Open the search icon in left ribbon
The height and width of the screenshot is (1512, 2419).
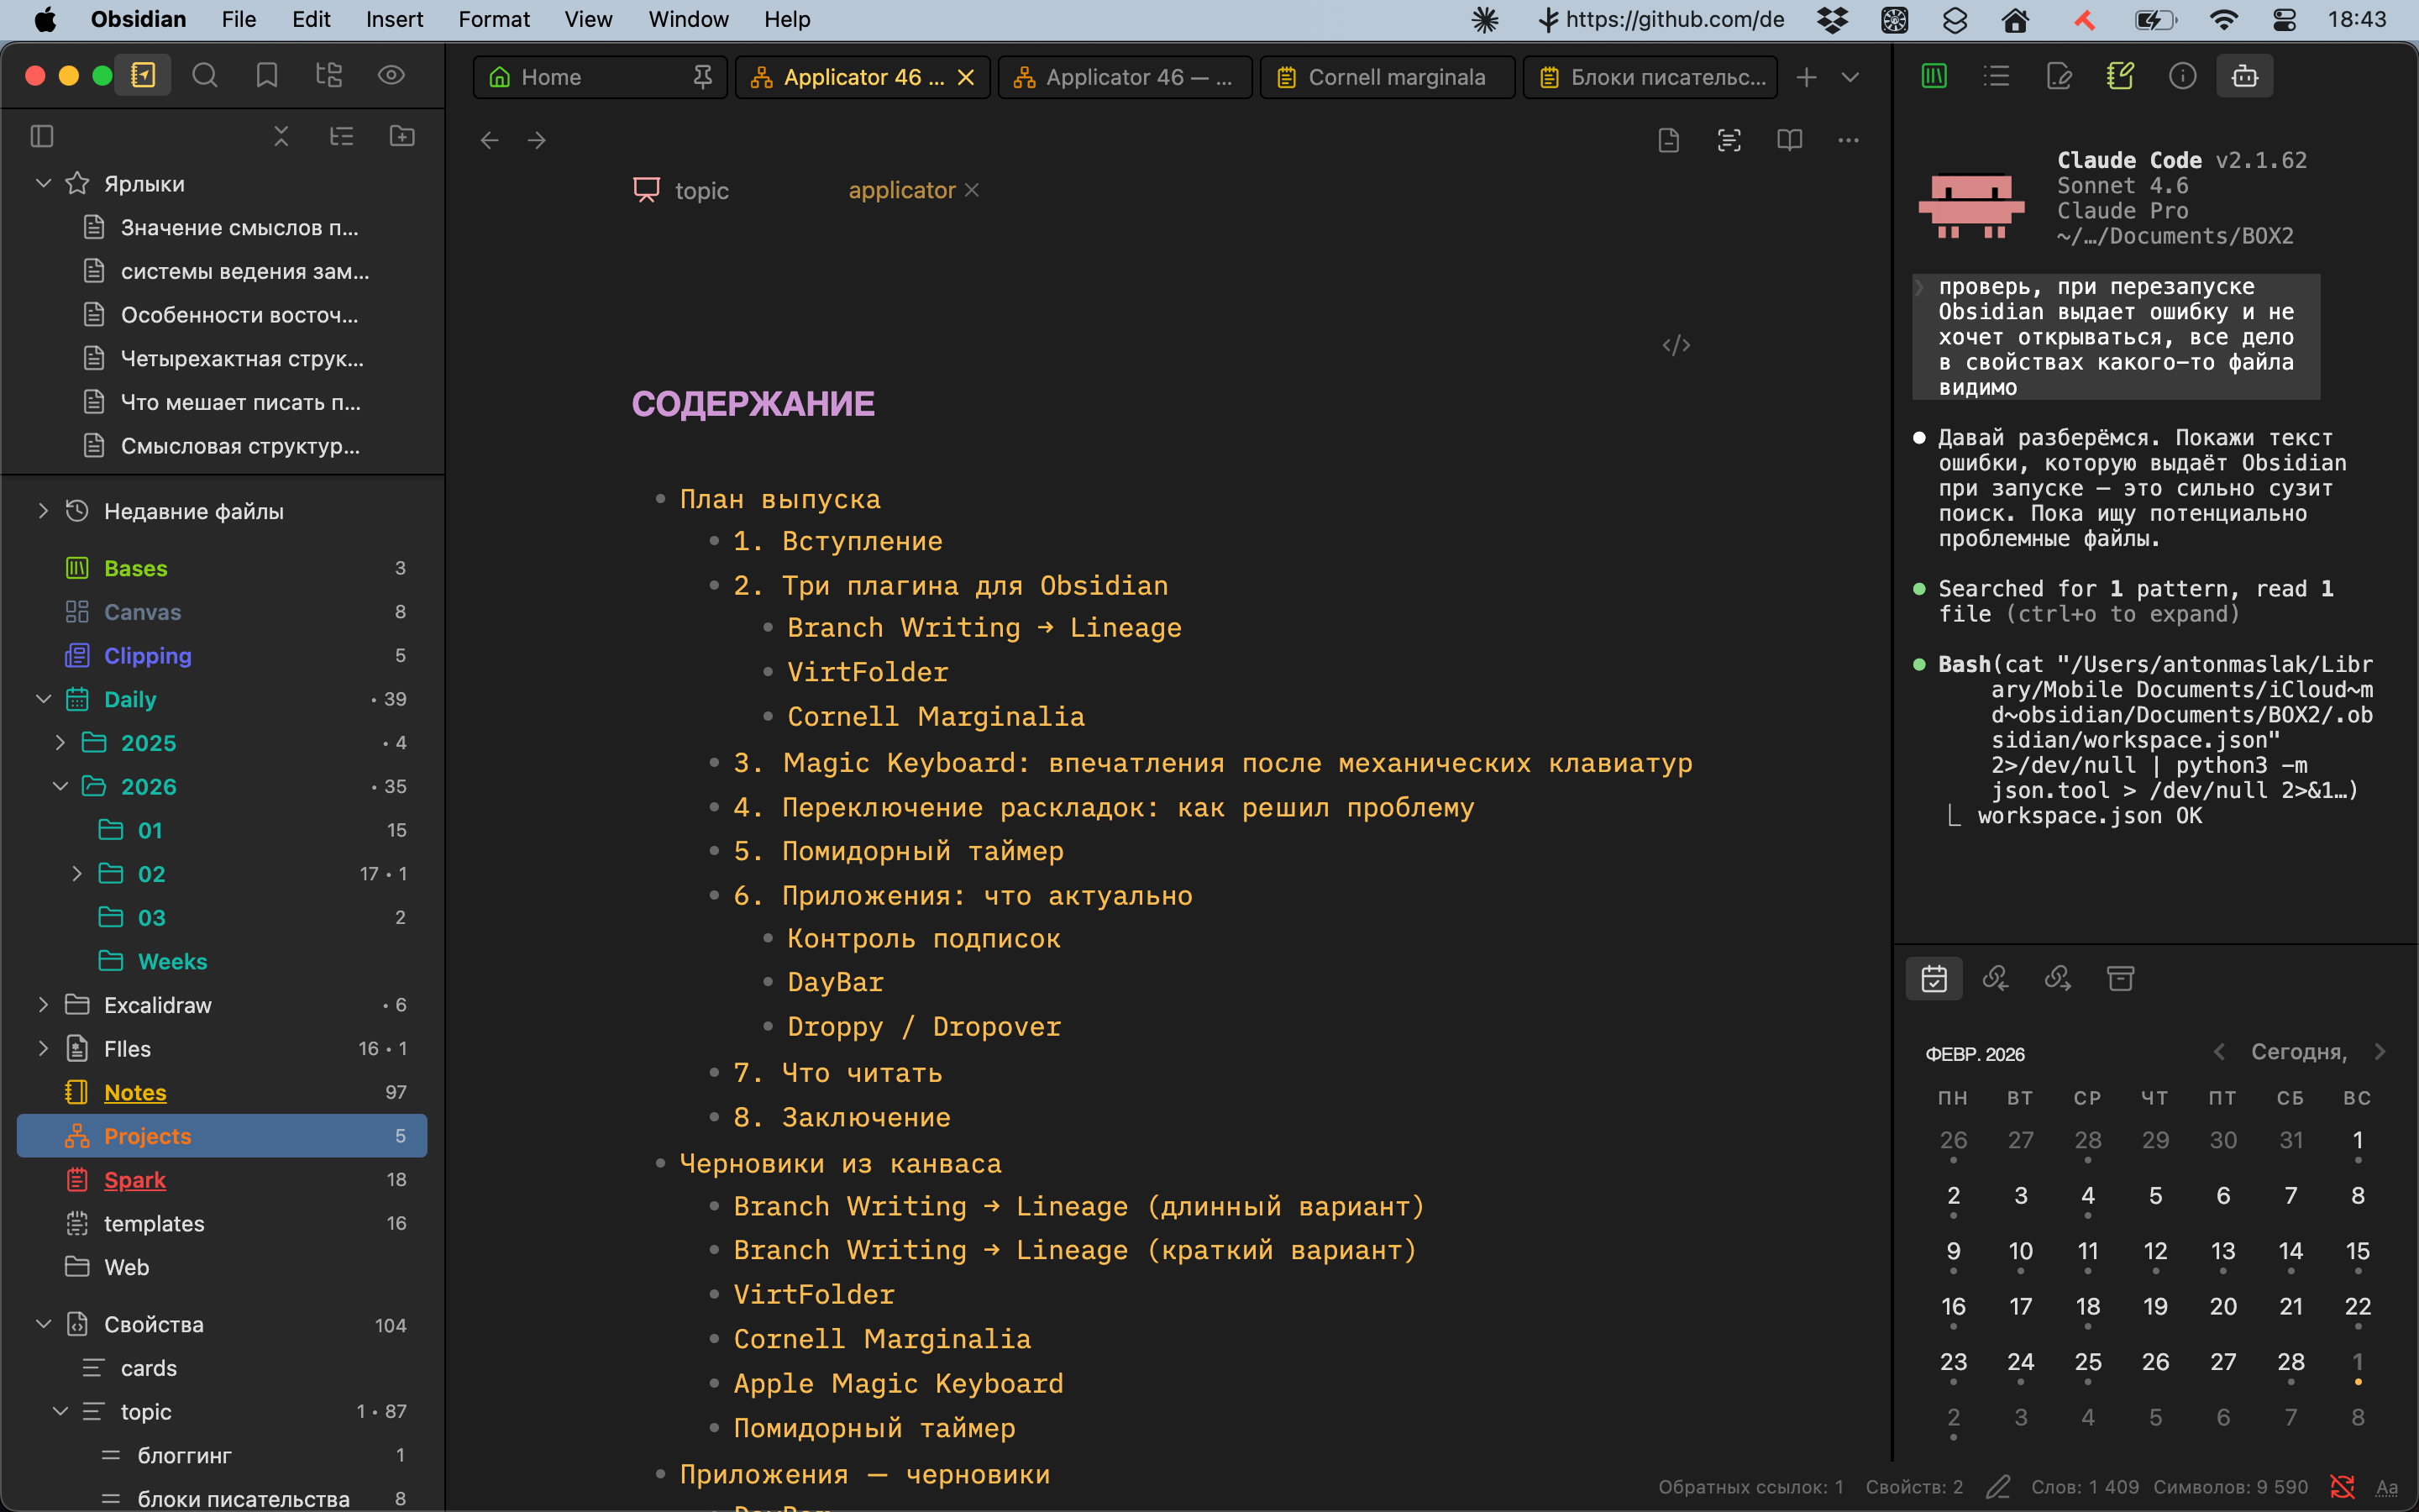click(205, 76)
